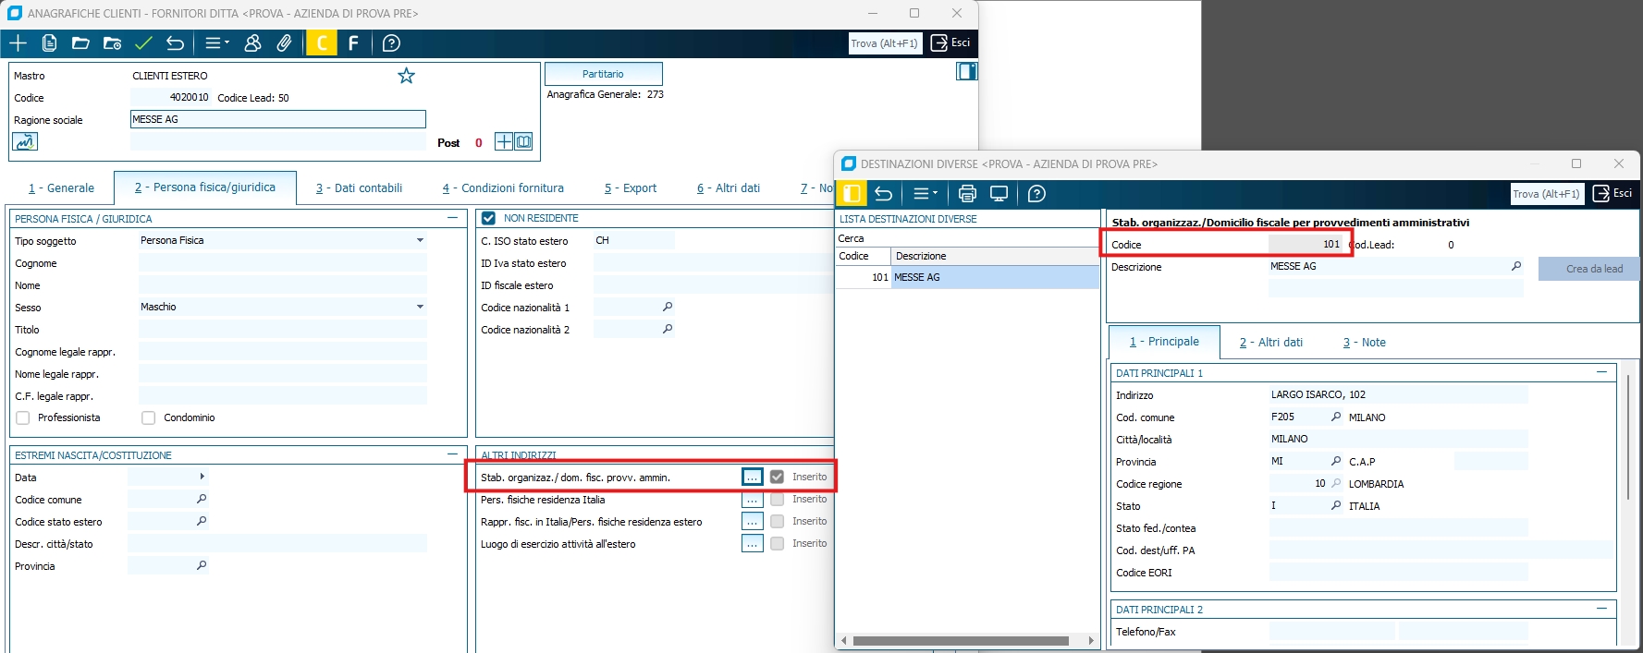Image resolution: width=1643 pixels, height=653 pixels.
Task: Collapse the Dati Principali 2 section
Action: (1601, 609)
